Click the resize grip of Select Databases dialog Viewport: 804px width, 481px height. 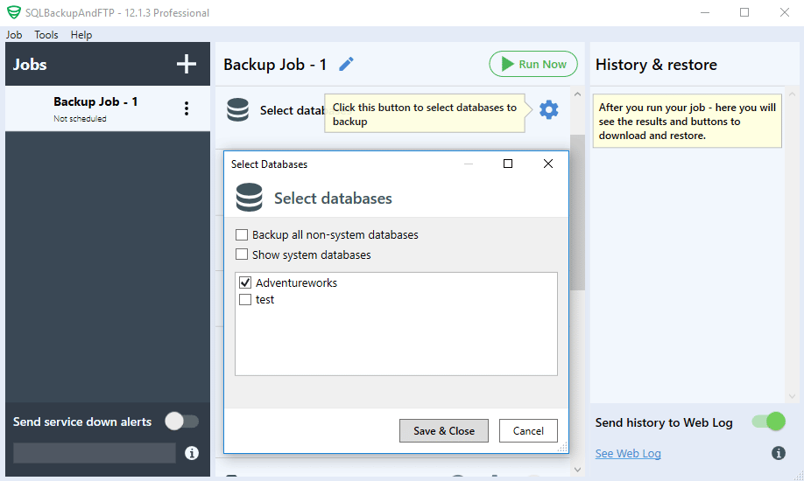coord(562,447)
